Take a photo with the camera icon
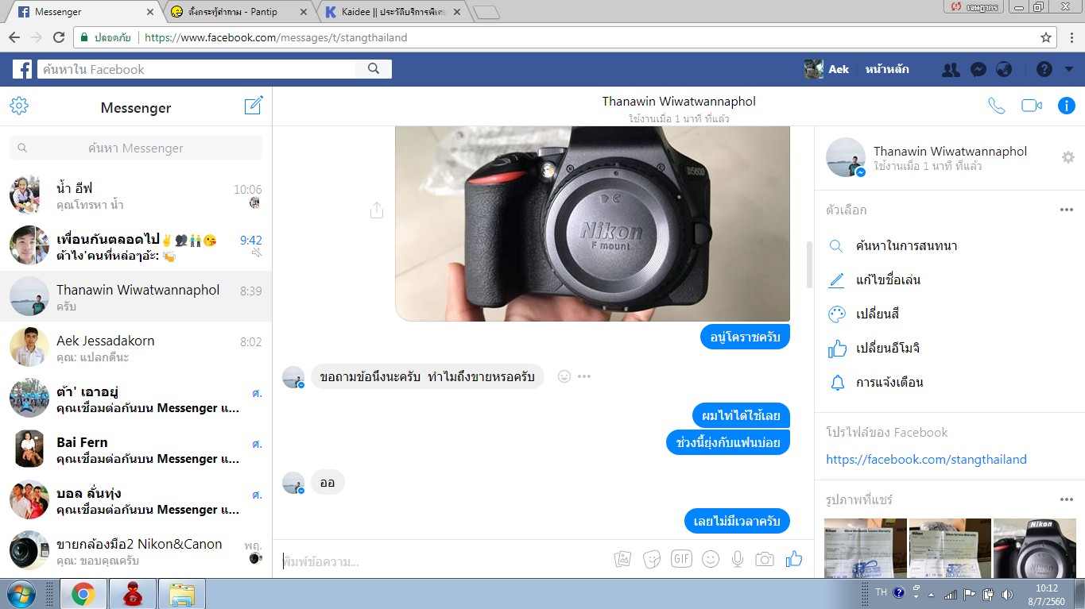This screenshot has width=1085, height=609. pos(765,559)
